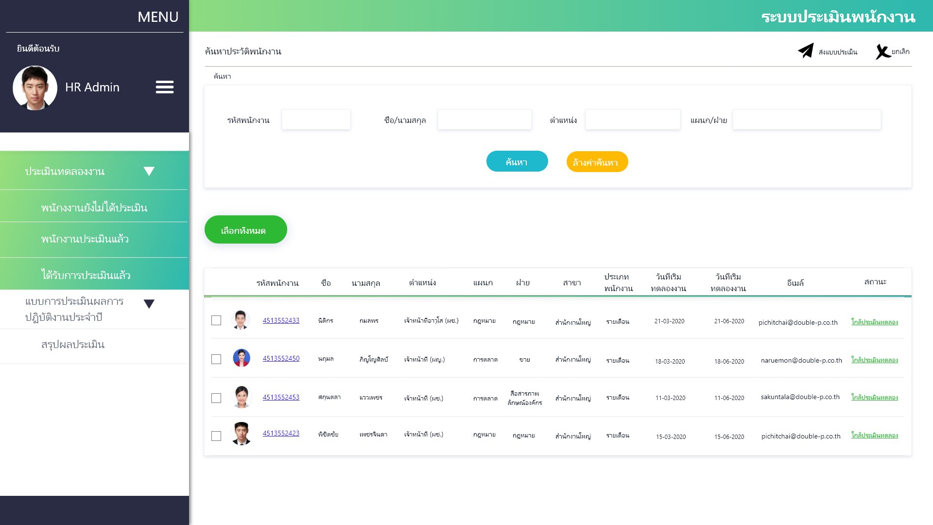This screenshot has width=933, height=525.
Task: Click ยกเลิก label at top right
Action: 900,52
